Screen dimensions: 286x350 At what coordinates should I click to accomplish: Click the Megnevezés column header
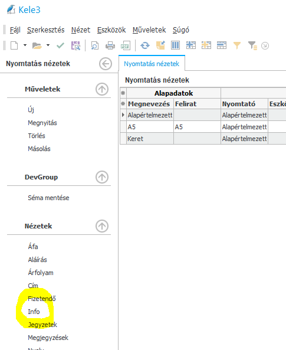pos(150,104)
